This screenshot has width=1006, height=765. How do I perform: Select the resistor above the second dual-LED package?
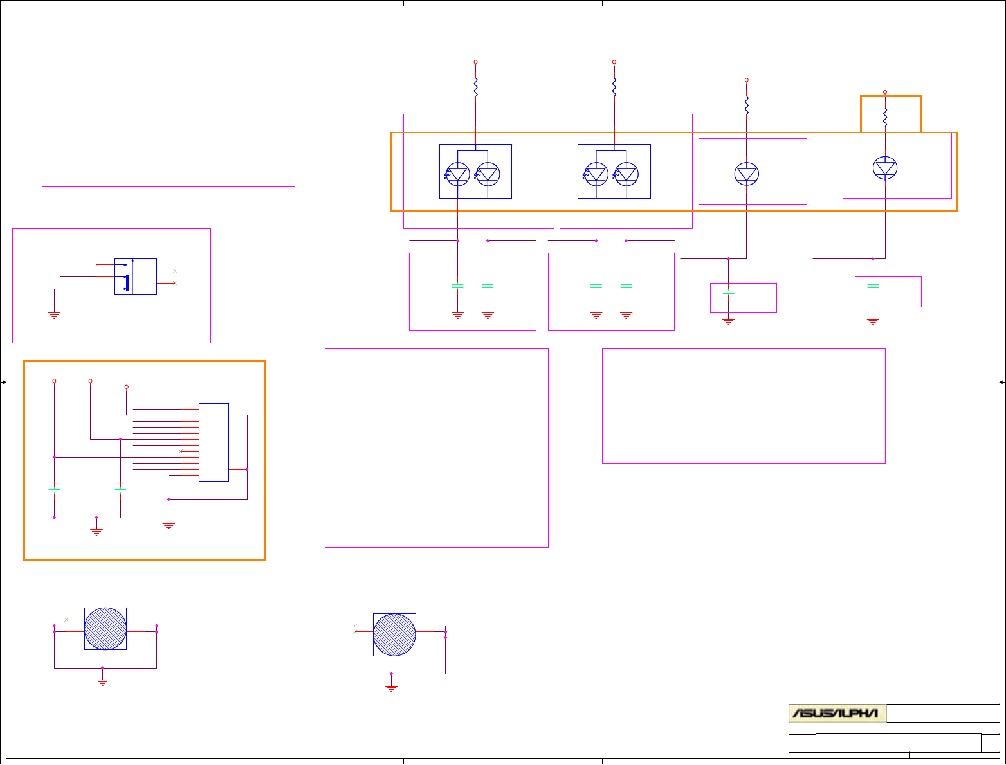point(614,87)
